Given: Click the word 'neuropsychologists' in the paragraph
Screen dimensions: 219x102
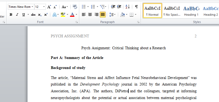Looking at the screenshot, I should coord(65,98).
